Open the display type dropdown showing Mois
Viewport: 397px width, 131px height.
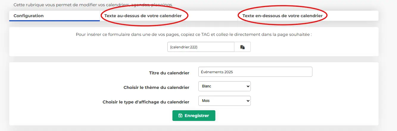225,101
